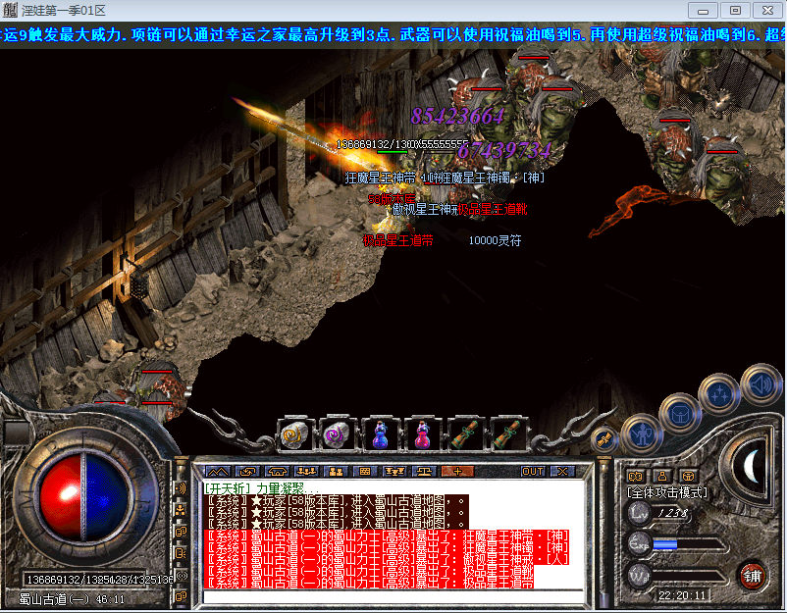Use the rolled scroll in fifth belt slot

point(464,434)
